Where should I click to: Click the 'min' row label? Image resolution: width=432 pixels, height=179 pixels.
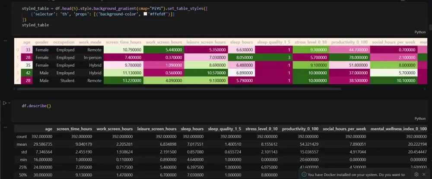point(24,160)
